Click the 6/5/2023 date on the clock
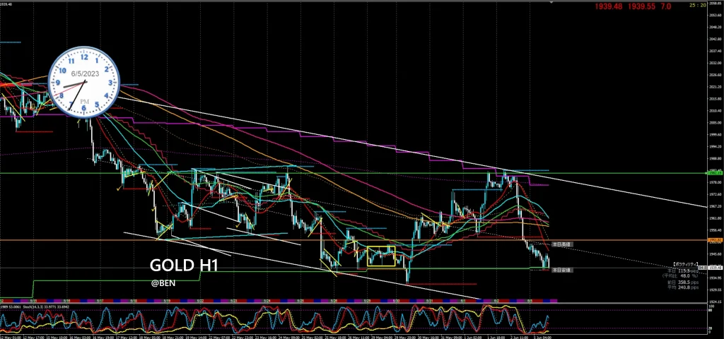 84,74
